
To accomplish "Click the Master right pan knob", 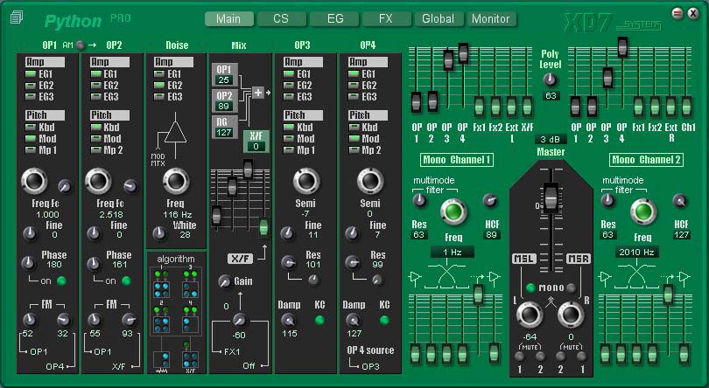I will click(571, 315).
